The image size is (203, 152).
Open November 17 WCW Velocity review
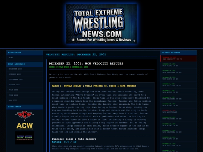pos(179,131)
